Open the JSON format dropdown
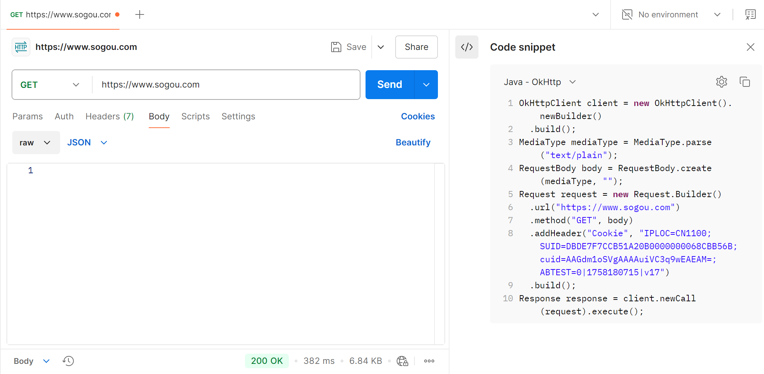This screenshot has width=764, height=374. 87,143
